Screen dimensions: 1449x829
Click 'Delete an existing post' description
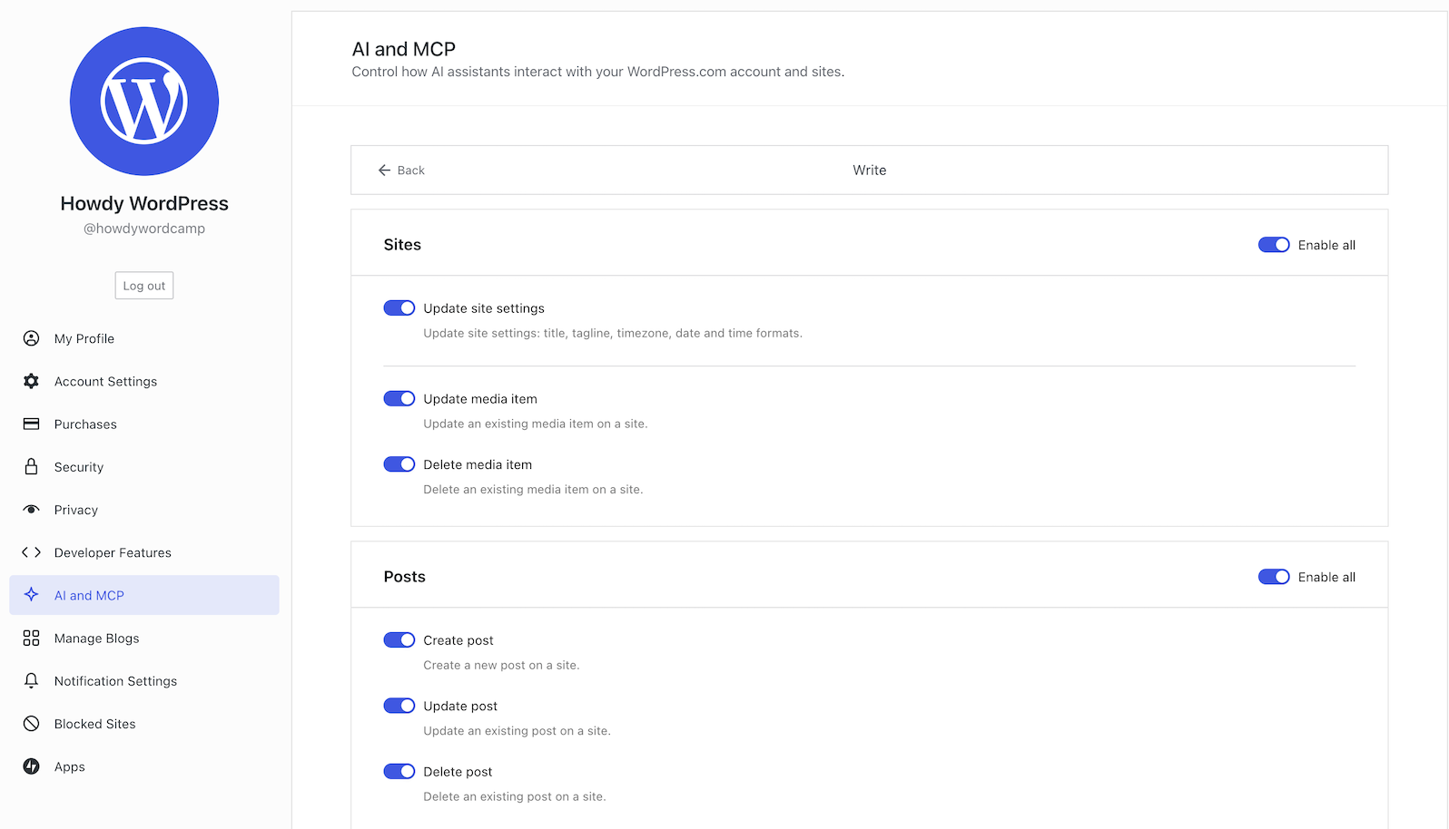[515, 796]
